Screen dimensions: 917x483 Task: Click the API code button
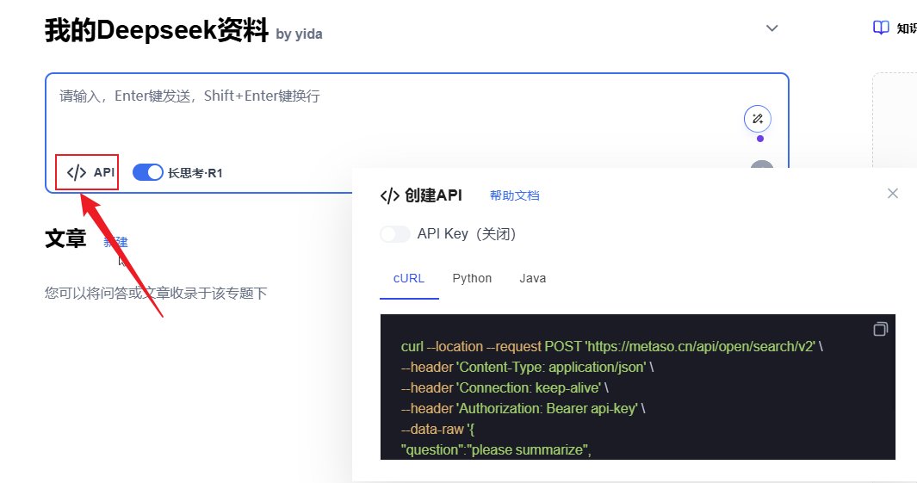90,172
